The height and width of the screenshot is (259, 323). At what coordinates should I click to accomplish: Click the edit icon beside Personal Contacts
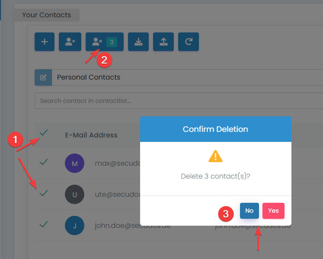43,77
